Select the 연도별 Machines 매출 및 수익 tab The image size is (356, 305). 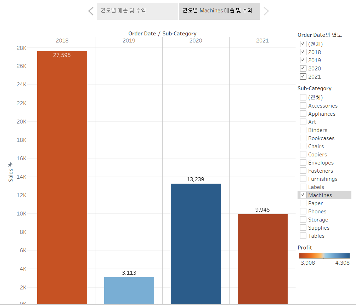[x=219, y=11]
